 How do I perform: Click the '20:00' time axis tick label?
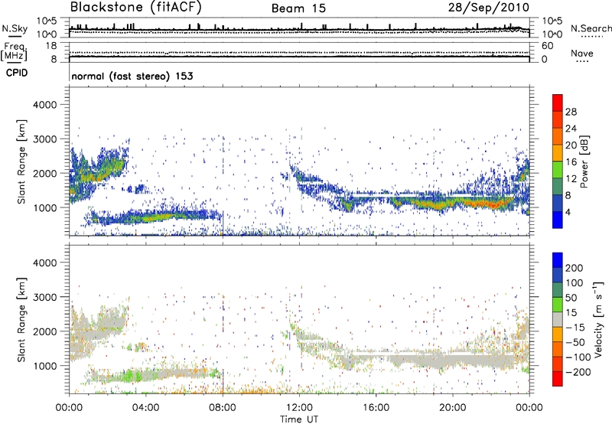453,408
